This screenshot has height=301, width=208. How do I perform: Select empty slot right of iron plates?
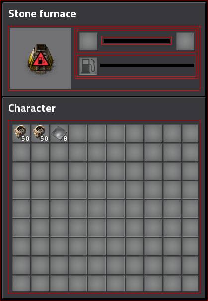78,133
